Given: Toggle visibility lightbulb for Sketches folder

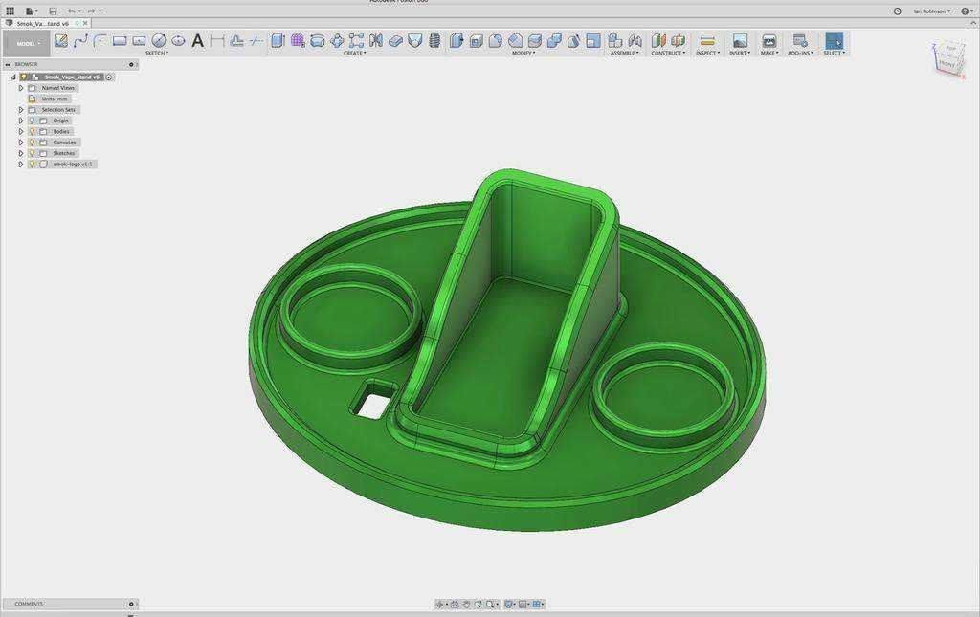Looking at the screenshot, I should [x=32, y=153].
